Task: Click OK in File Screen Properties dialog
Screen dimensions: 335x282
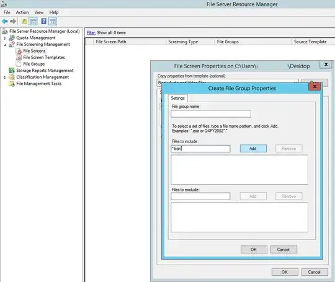Action: point(285,272)
